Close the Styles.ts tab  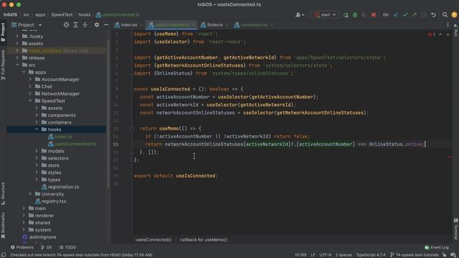pyautogui.click(x=227, y=25)
